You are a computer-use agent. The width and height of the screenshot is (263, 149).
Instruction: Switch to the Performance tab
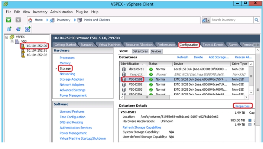coord(166,45)
